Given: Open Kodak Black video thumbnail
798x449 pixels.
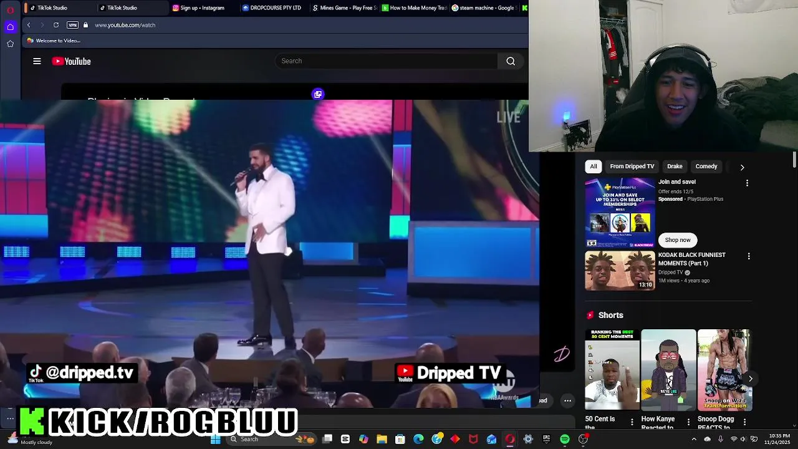Looking at the screenshot, I should click(x=620, y=271).
